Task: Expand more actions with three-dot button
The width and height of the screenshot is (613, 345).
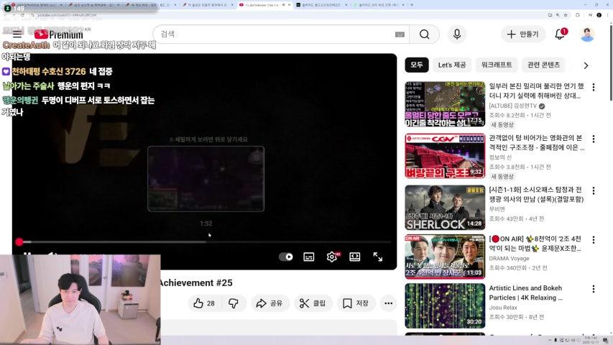Action: (388, 303)
